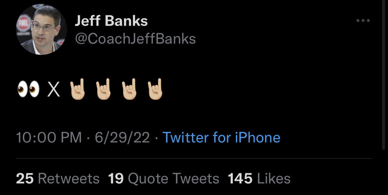Open the three-dot more options menu
The height and width of the screenshot is (195, 388).
tap(363, 21)
